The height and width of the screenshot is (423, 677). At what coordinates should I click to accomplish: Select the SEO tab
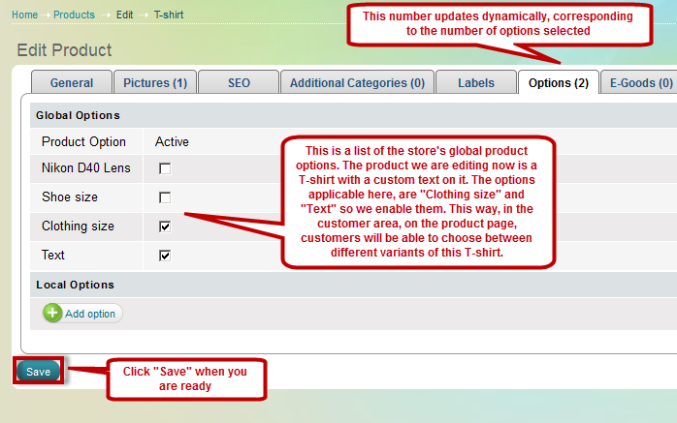pos(238,83)
